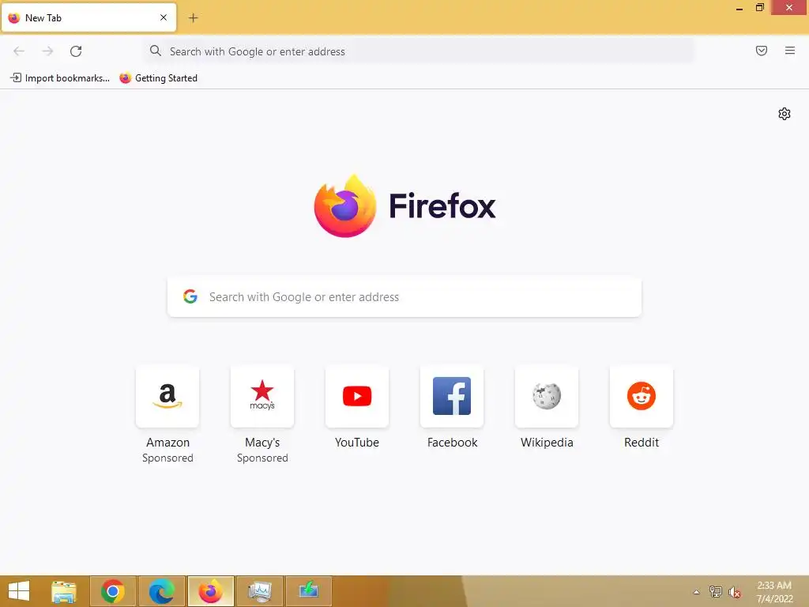Image resolution: width=809 pixels, height=607 pixels.
Task: Click the Forward navigation arrow
Action: pos(47,51)
